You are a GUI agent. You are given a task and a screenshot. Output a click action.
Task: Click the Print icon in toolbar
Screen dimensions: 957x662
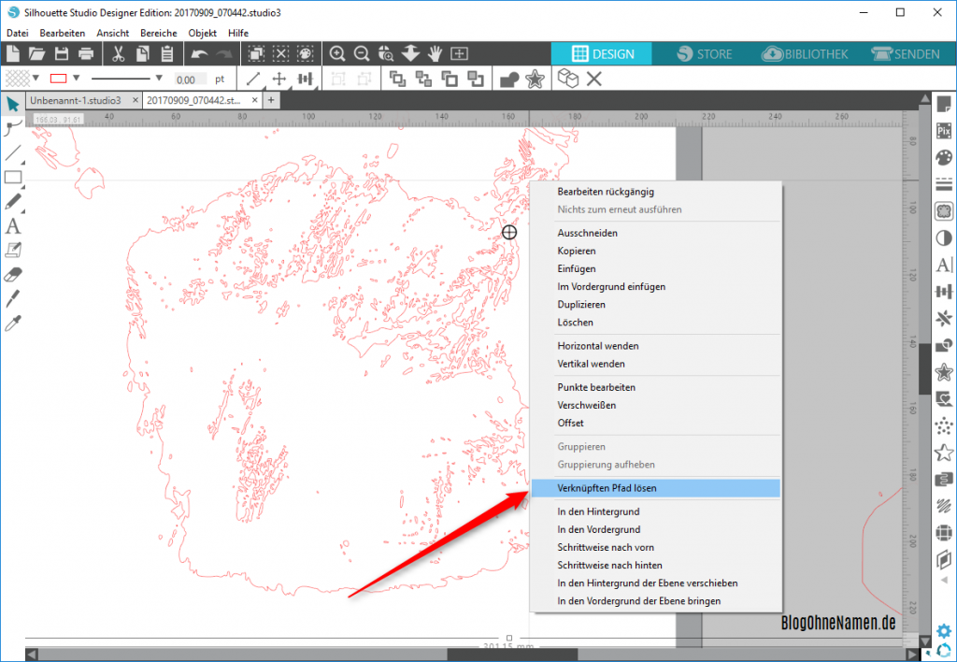pos(86,54)
